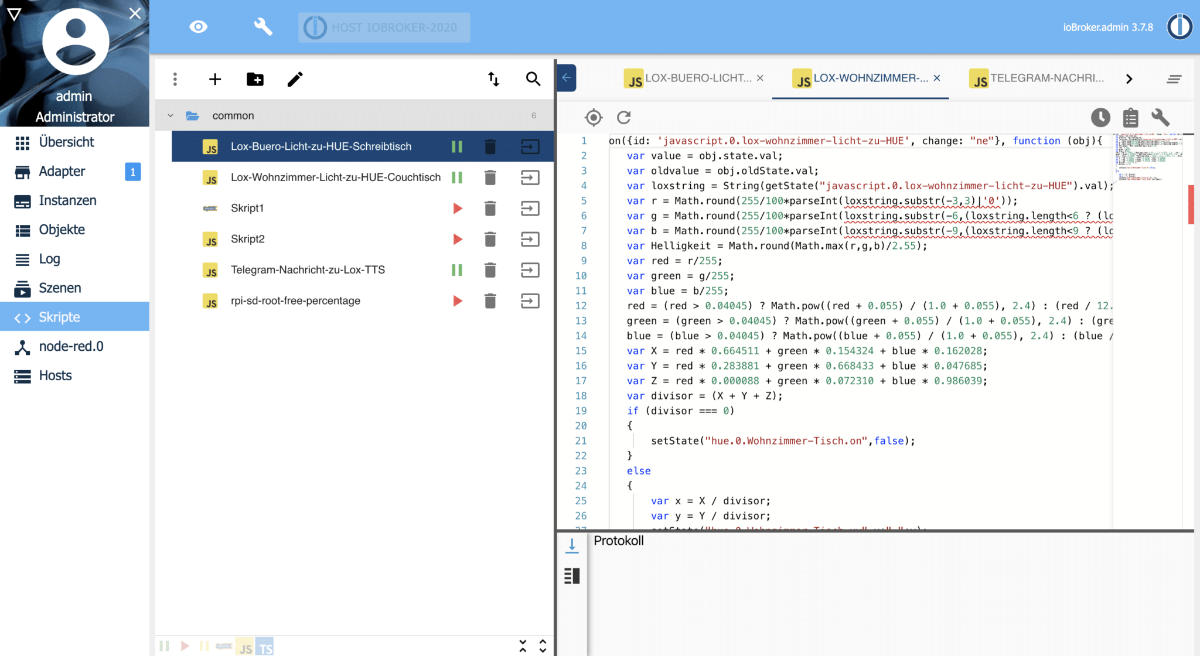Click the HOST IOBROKER-2020 button
1200x656 pixels.
pyautogui.click(x=384, y=28)
